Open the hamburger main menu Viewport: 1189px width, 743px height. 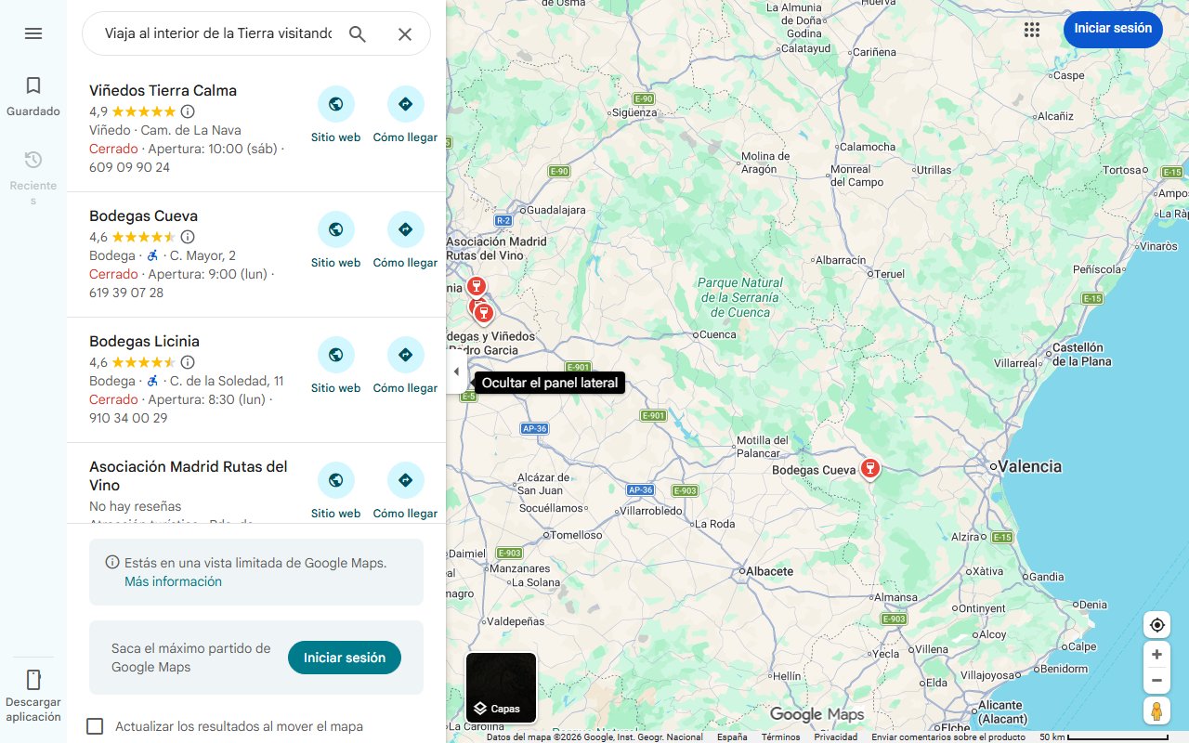point(33,33)
